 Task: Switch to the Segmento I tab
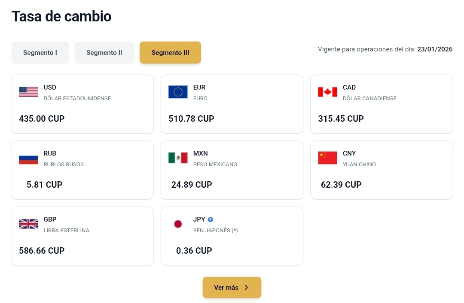[x=40, y=53]
